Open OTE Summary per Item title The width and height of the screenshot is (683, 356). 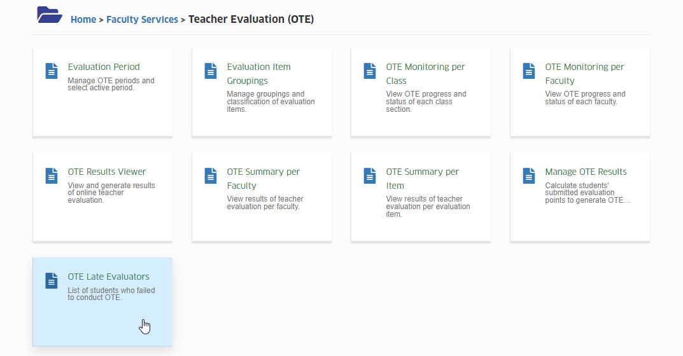pyautogui.click(x=422, y=179)
